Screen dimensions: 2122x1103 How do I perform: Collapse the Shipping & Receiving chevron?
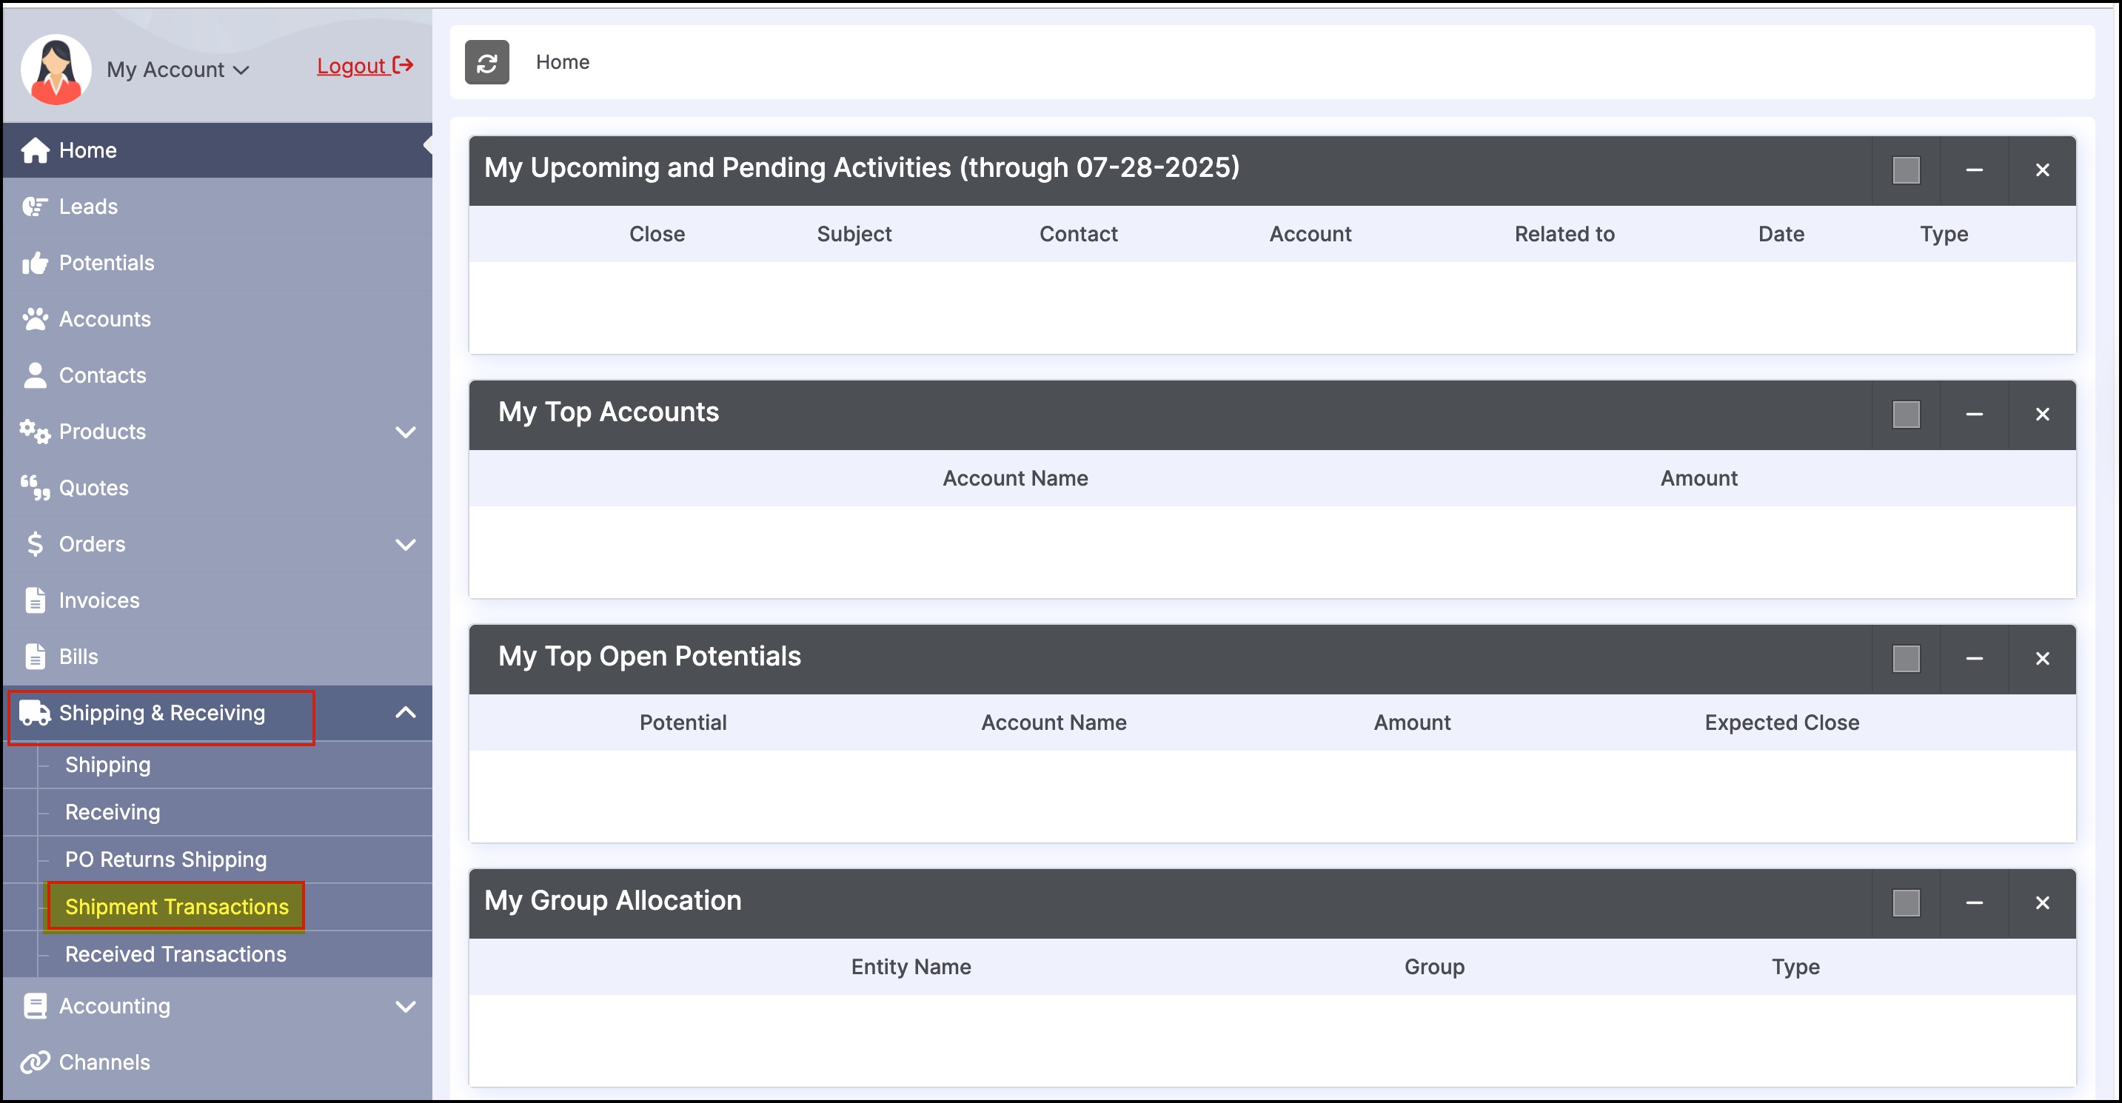(x=405, y=713)
